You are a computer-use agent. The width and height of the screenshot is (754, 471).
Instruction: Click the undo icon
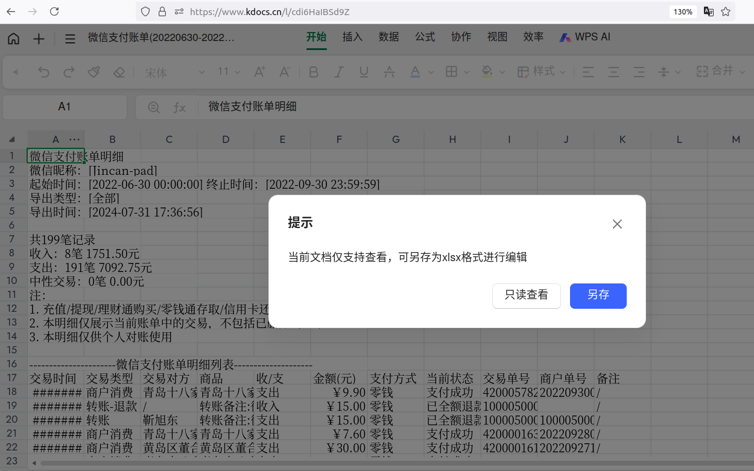click(43, 72)
